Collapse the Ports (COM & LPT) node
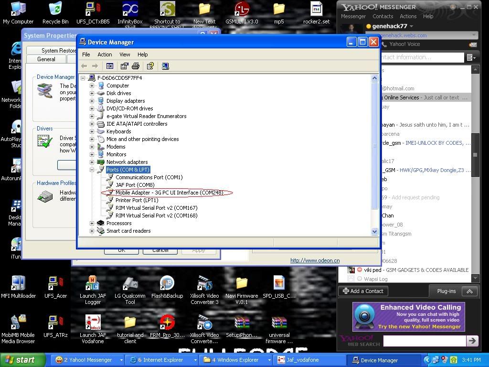Screen dimensions: 489x367 (x=92, y=170)
